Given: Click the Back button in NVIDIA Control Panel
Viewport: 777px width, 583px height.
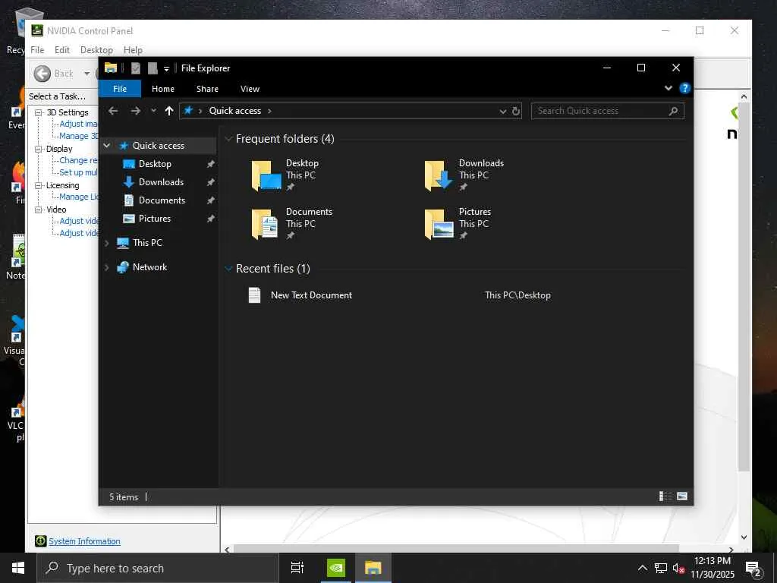Looking at the screenshot, I should coord(54,74).
